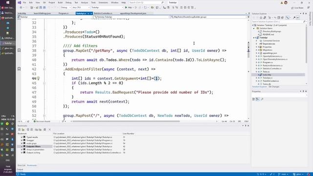Viewport: 313px width, 176px height.
Task: Click the Visual Studio logo icon
Action: tap(20, 2)
